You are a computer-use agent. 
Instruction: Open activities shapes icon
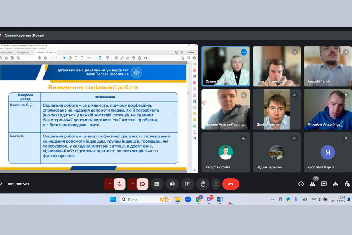pyautogui.click(x=336, y=184)
